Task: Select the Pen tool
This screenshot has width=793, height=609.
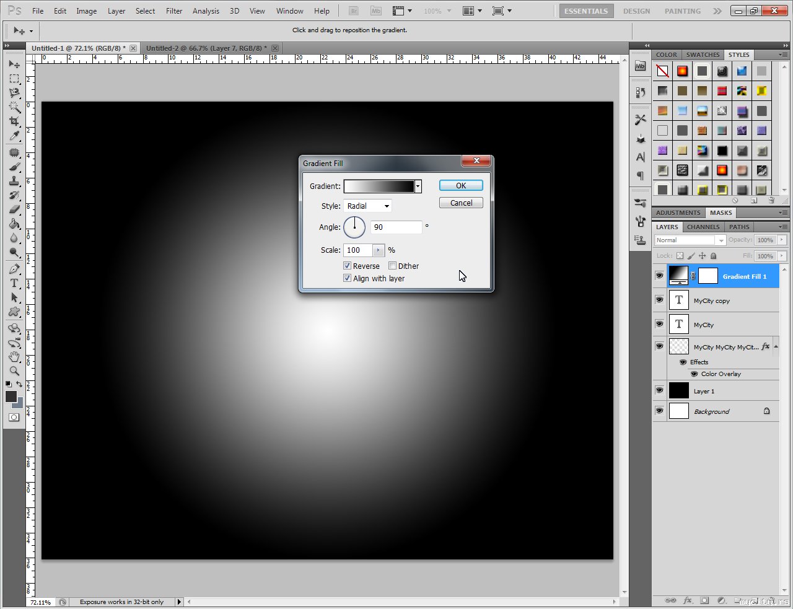Action: [x=14, y=269]
